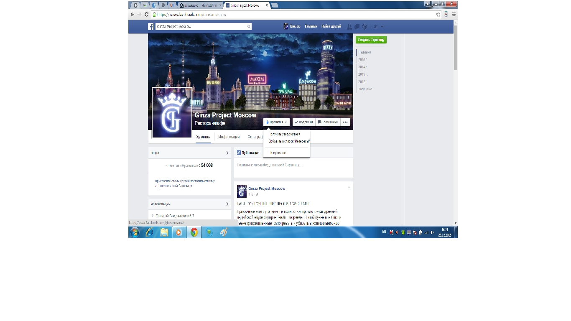The image size is (571, 321).
Task: Open the Нравится dropdown button
Action: pos(276,122)
